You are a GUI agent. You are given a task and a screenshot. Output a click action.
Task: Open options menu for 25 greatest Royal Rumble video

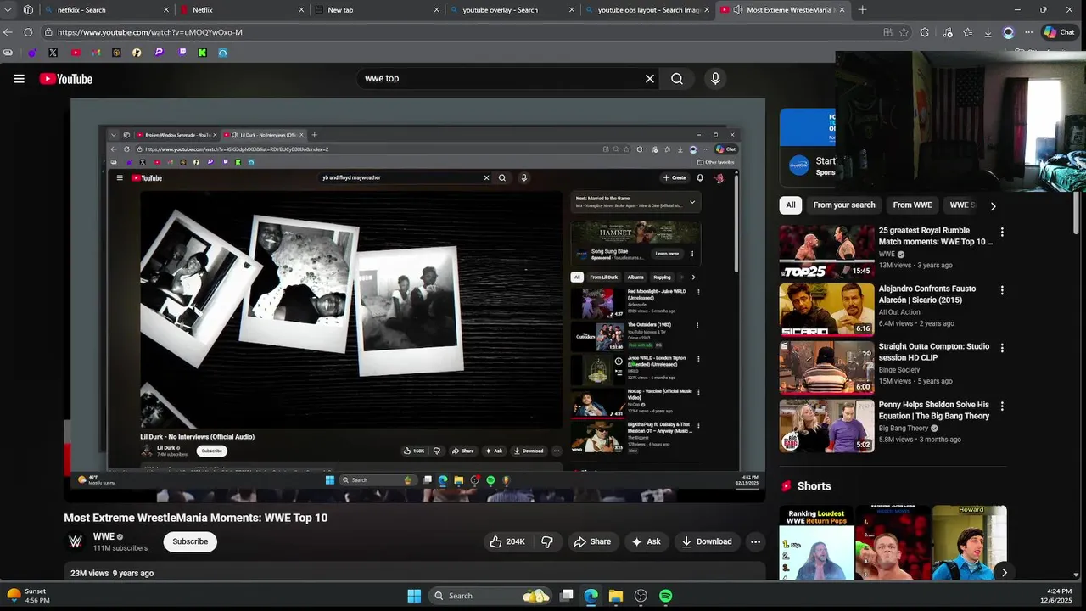point(1002,232)
